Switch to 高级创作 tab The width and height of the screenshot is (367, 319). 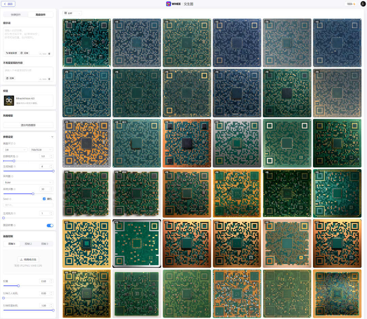40,15
